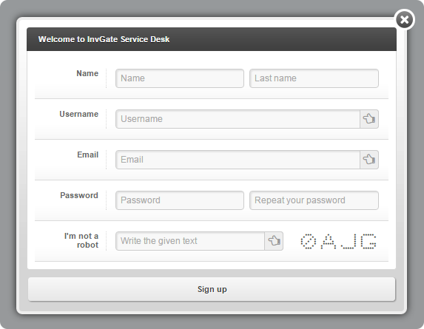Click the letter G in captcha image
This screenshot has width=424, height=329.
coord(369,241)
